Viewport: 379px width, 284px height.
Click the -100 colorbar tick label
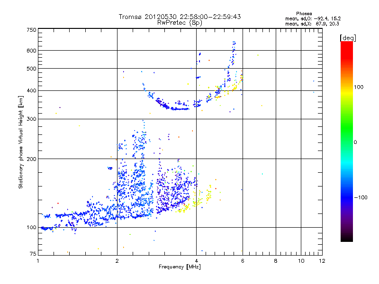pyautogui.click(x=362, y=197)
